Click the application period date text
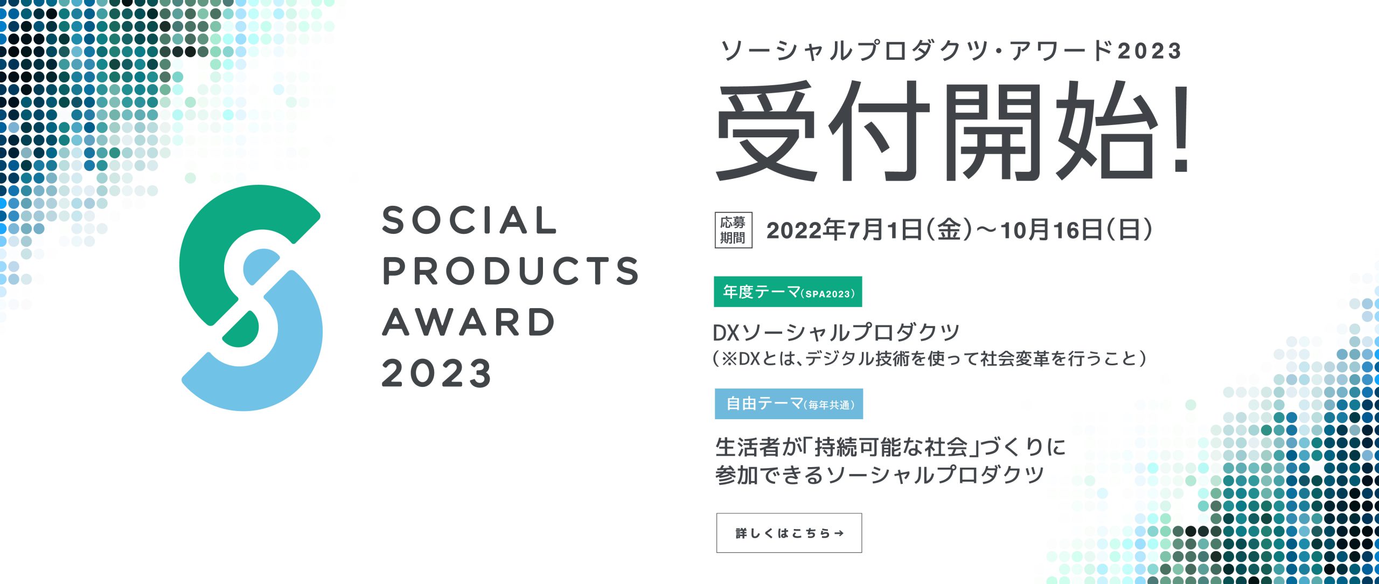 click(x=959, y=230)
